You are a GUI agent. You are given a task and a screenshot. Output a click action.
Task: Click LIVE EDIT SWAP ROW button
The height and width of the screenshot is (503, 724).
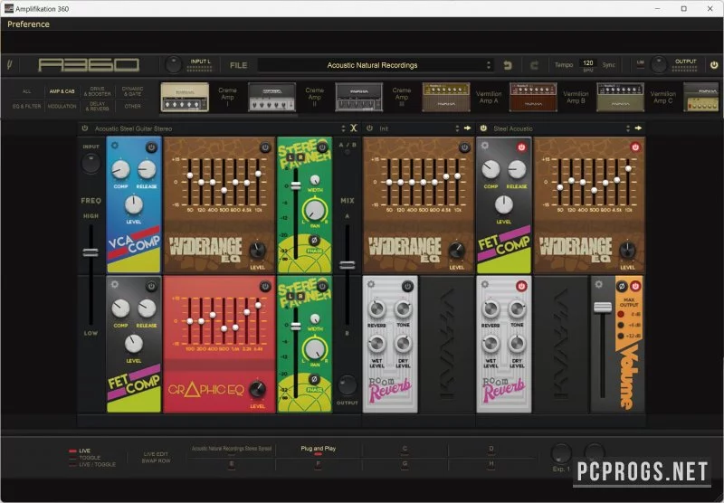tap(156, 458)
